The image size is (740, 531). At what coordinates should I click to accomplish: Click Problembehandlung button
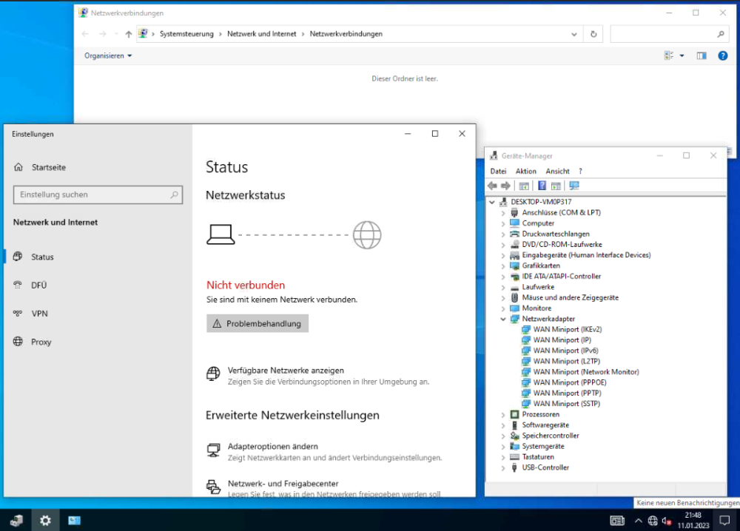click(x=258, y=323)
